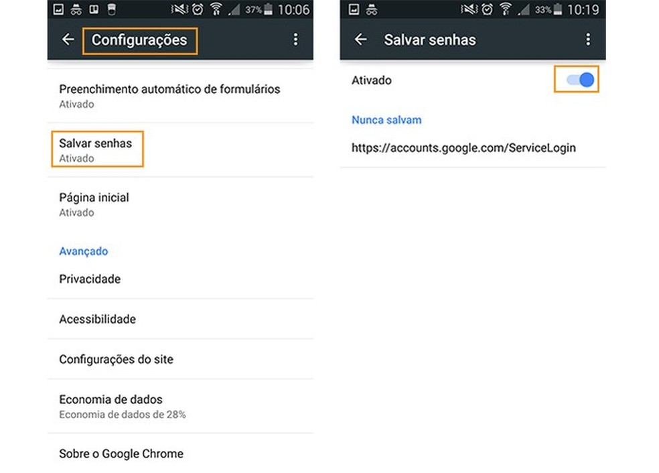Open Privacidade settings
The height and width of the screenshot is (473, 659).
pyautogui.click(x=180, y=279)
